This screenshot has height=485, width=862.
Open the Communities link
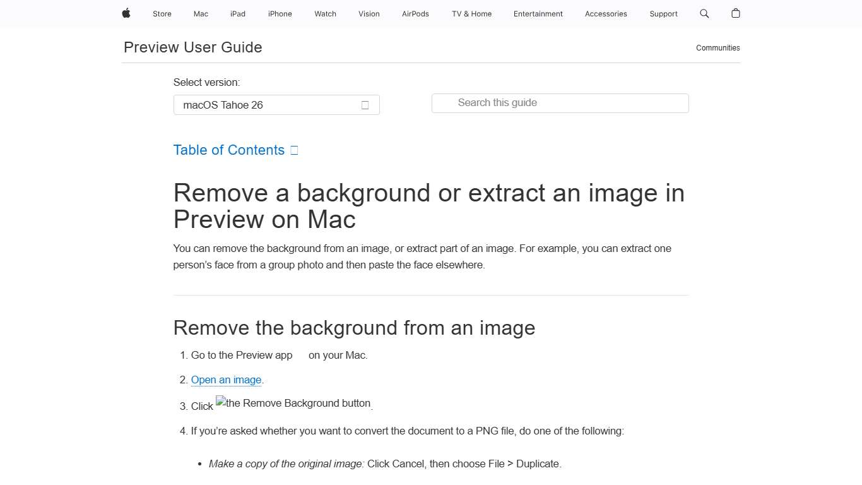[x=717, y=47]
